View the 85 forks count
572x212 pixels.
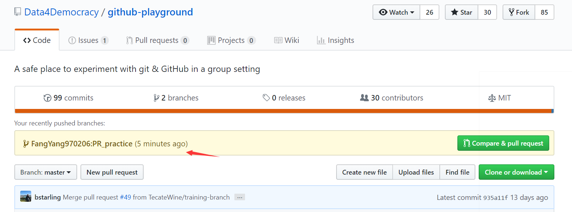(544, 12)
